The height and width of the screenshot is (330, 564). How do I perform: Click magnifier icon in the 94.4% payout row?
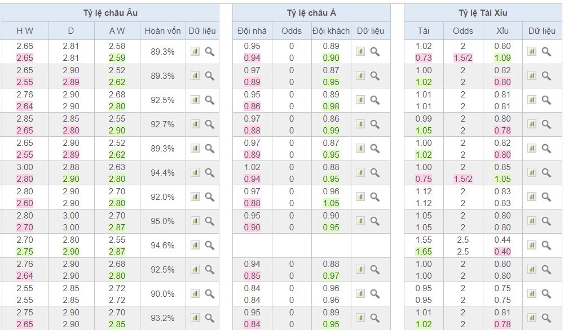point(209,172)
